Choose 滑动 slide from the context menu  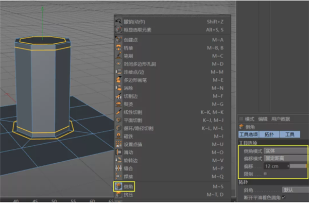coord(172,152)
